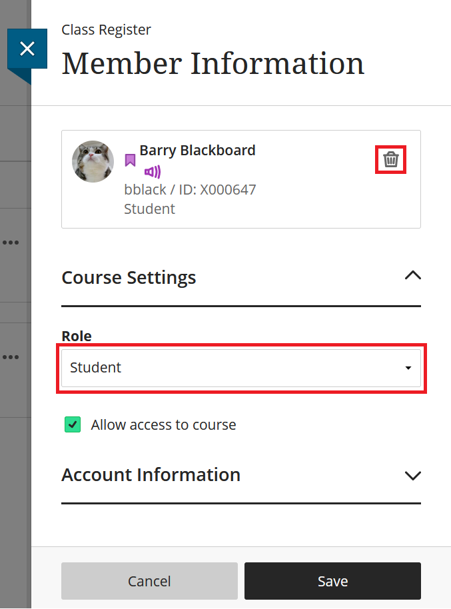Screen dimensions: 451x609
Task: Toggle the green course access checkbox off
Action: click(73, 424)
